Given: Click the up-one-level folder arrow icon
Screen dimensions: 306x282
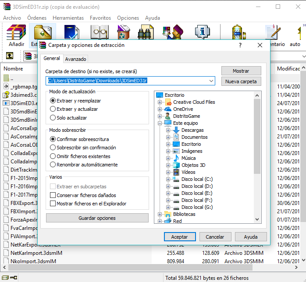Looking at the screenshot, I should click(x=9, y=56).
